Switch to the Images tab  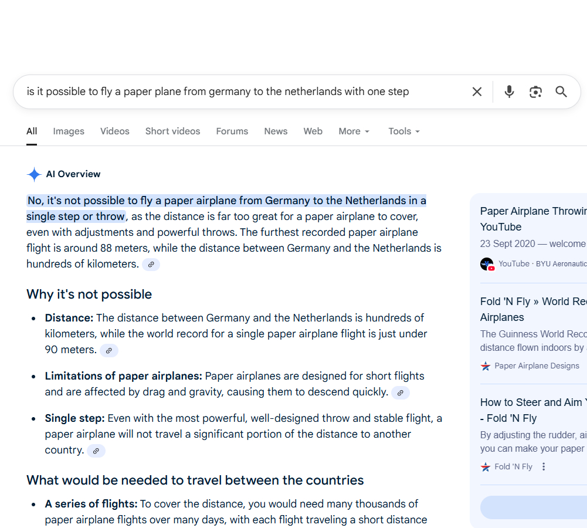(x=69, y=131)
